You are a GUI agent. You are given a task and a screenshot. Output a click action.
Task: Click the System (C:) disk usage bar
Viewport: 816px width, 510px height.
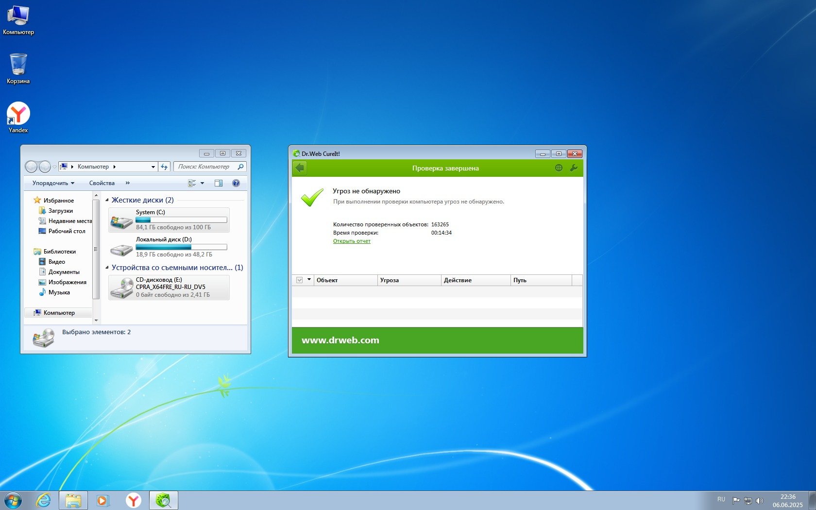coord(181,220)
